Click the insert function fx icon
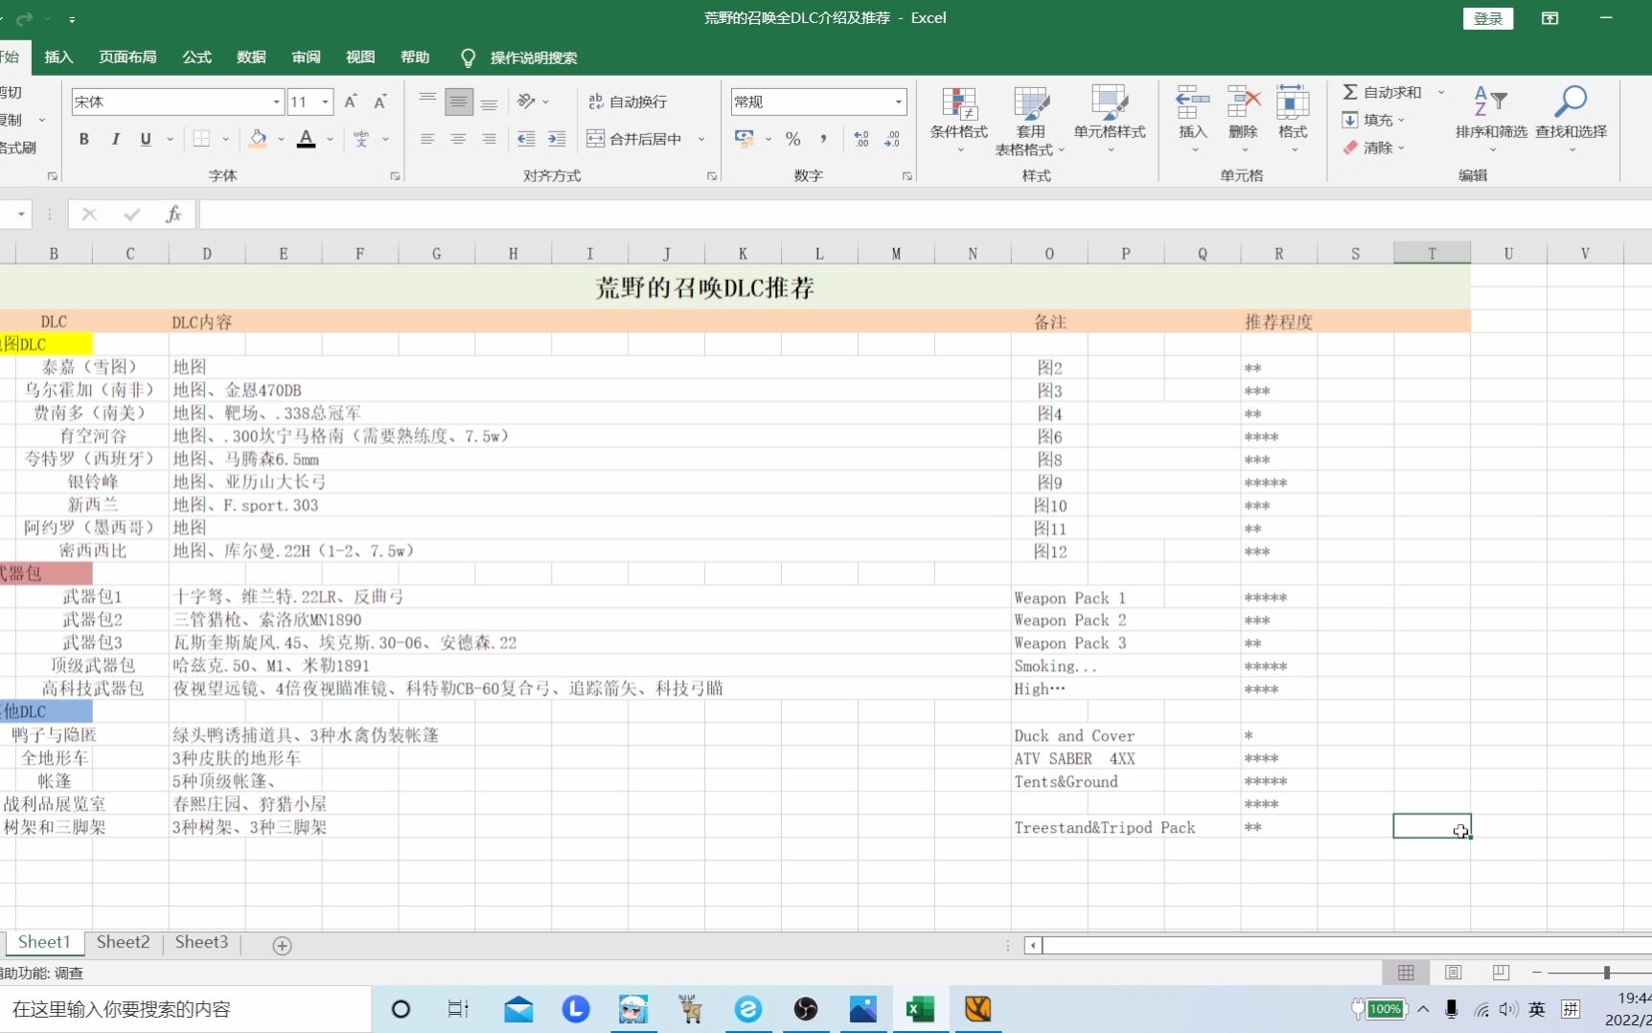 point(173,214)
